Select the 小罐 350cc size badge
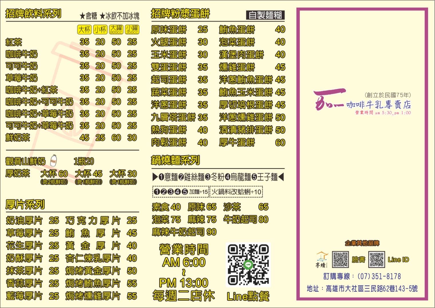 tap(132, 29)
